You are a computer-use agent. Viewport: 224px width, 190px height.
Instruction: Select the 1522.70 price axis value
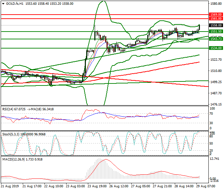point(216,60)
